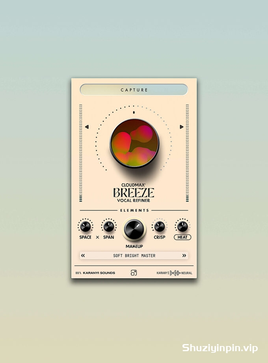Image resolution: width=268 pixels, height=363 pixels.
Task: Click the MAKEUP label text
Action: point(134,246)
